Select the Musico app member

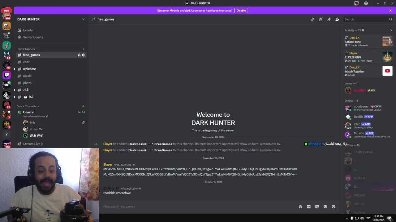(x=368, y=134)
